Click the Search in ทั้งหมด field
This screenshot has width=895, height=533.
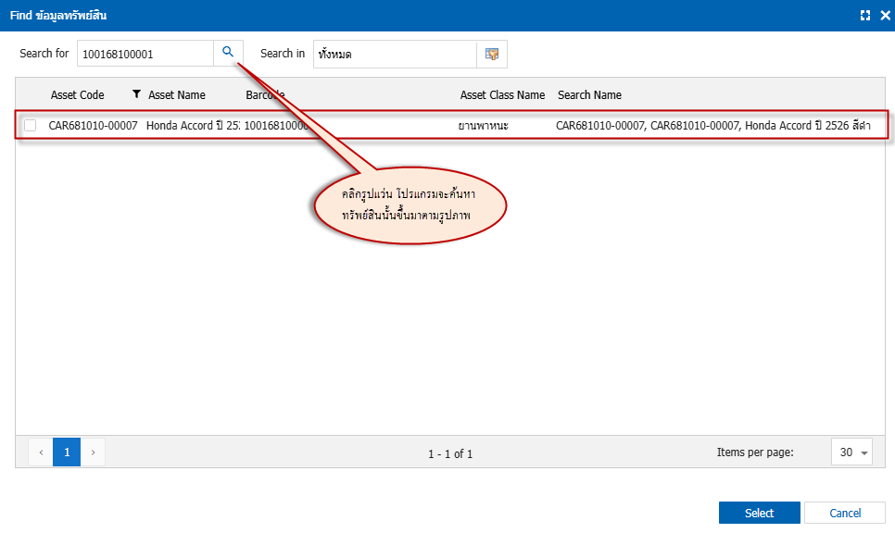(394, 54)
